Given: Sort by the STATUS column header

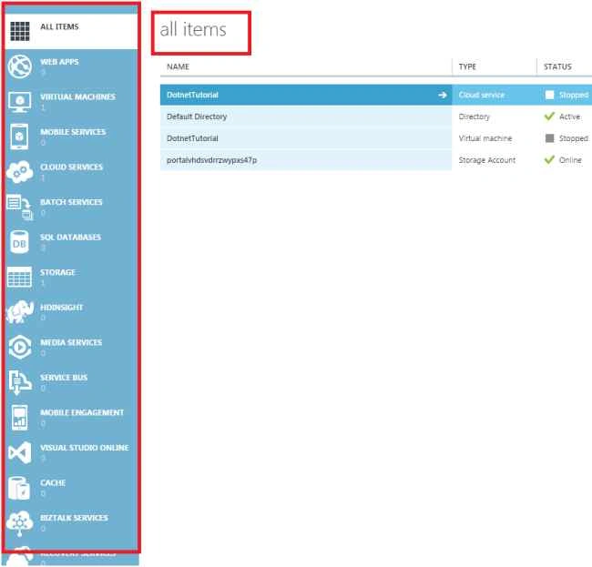Looking at the screenshot, I should [x=557, y=66].
